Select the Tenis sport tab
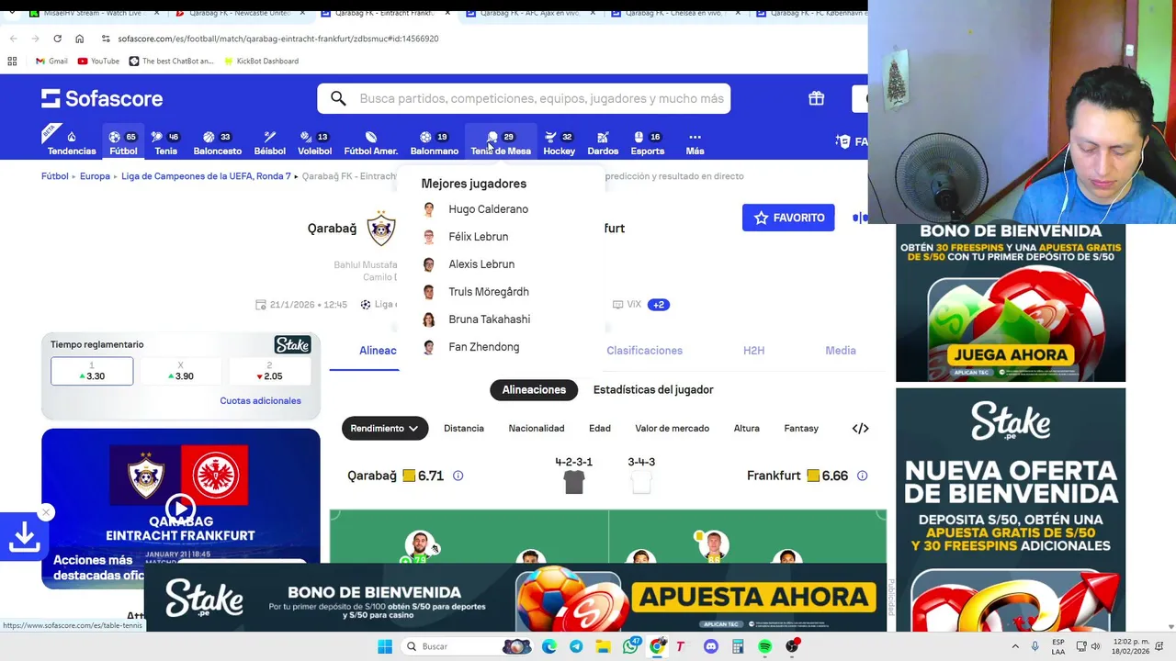Viewport: 1176px width, 661px height. 165,143
